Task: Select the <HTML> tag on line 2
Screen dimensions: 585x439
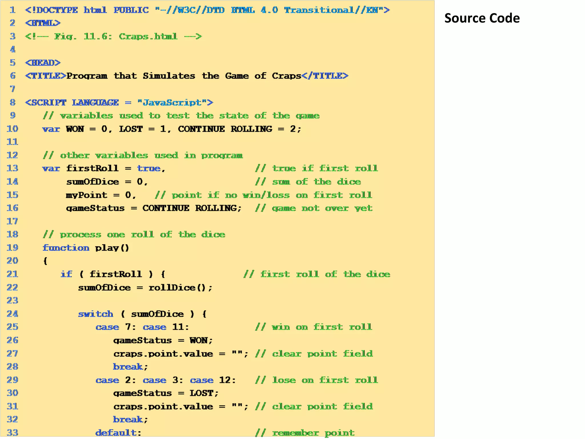Action: [43, 23]
